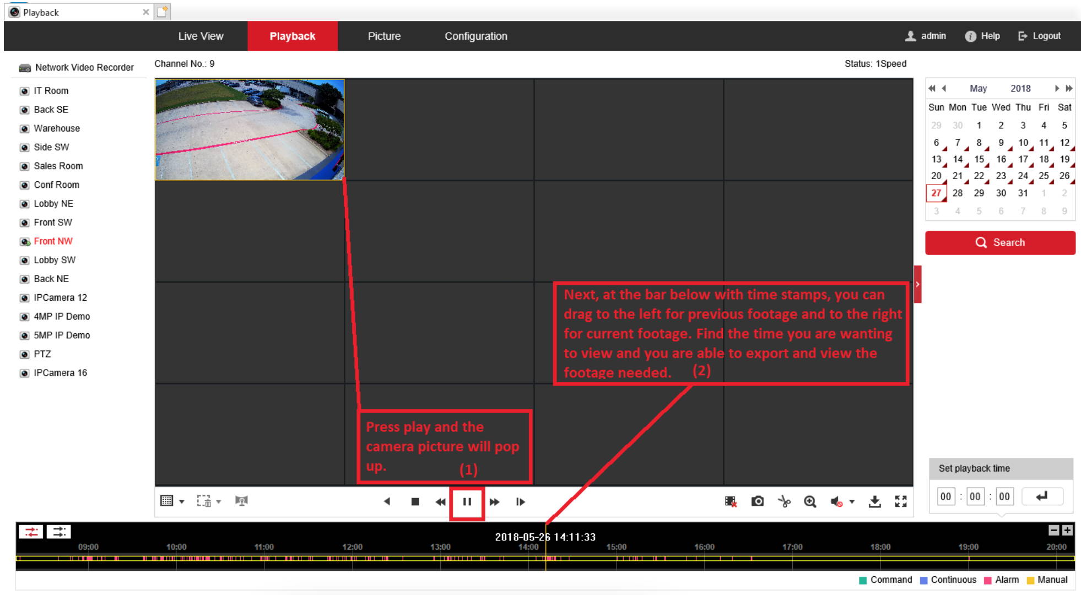This screenshot has height=595, width=1081.
Task: Open the window division grid layout
Action: tap(166, 501)
